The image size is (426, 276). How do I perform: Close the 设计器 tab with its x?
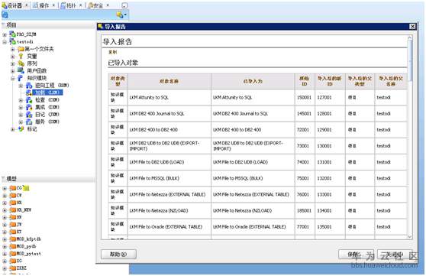tap(27, 5)
